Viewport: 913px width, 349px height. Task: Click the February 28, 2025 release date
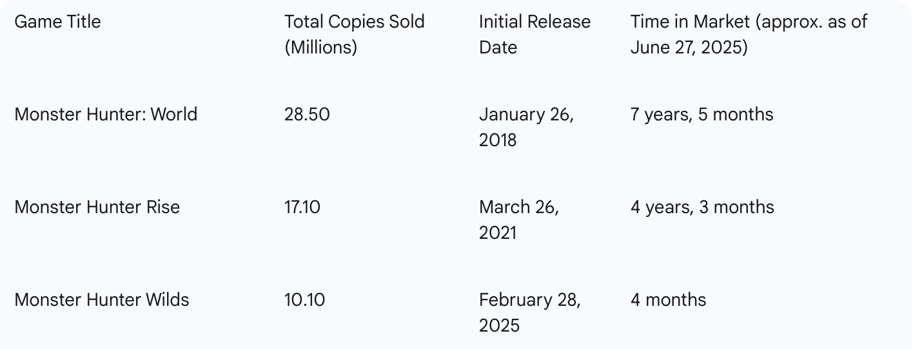(530, 313)
